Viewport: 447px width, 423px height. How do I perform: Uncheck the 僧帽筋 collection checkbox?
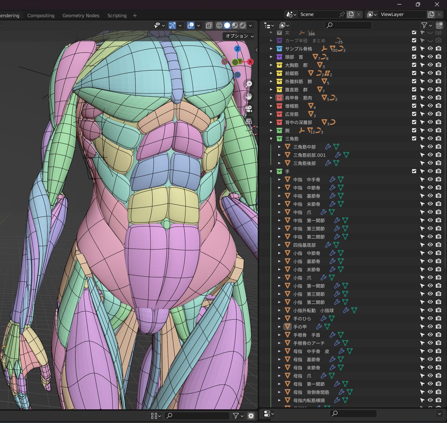(x=414, y=106)
